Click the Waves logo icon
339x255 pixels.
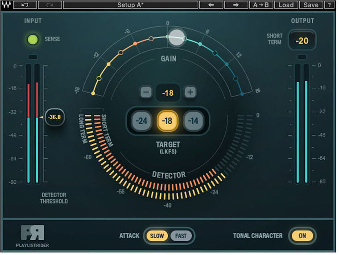[6, 5]
